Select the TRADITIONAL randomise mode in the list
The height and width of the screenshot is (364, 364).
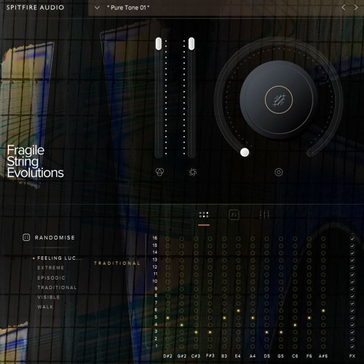tap(57, 288)
